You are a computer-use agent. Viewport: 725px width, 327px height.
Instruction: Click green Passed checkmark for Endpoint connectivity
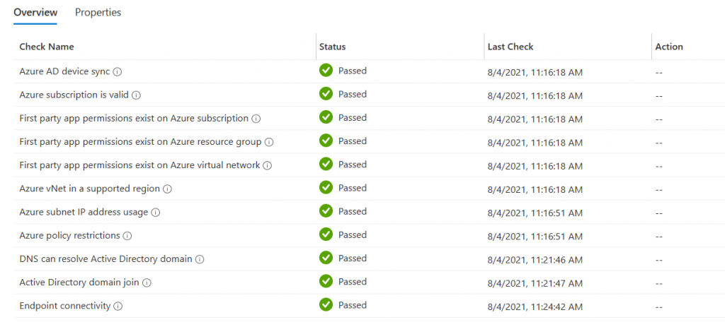[x=326, y=304]
